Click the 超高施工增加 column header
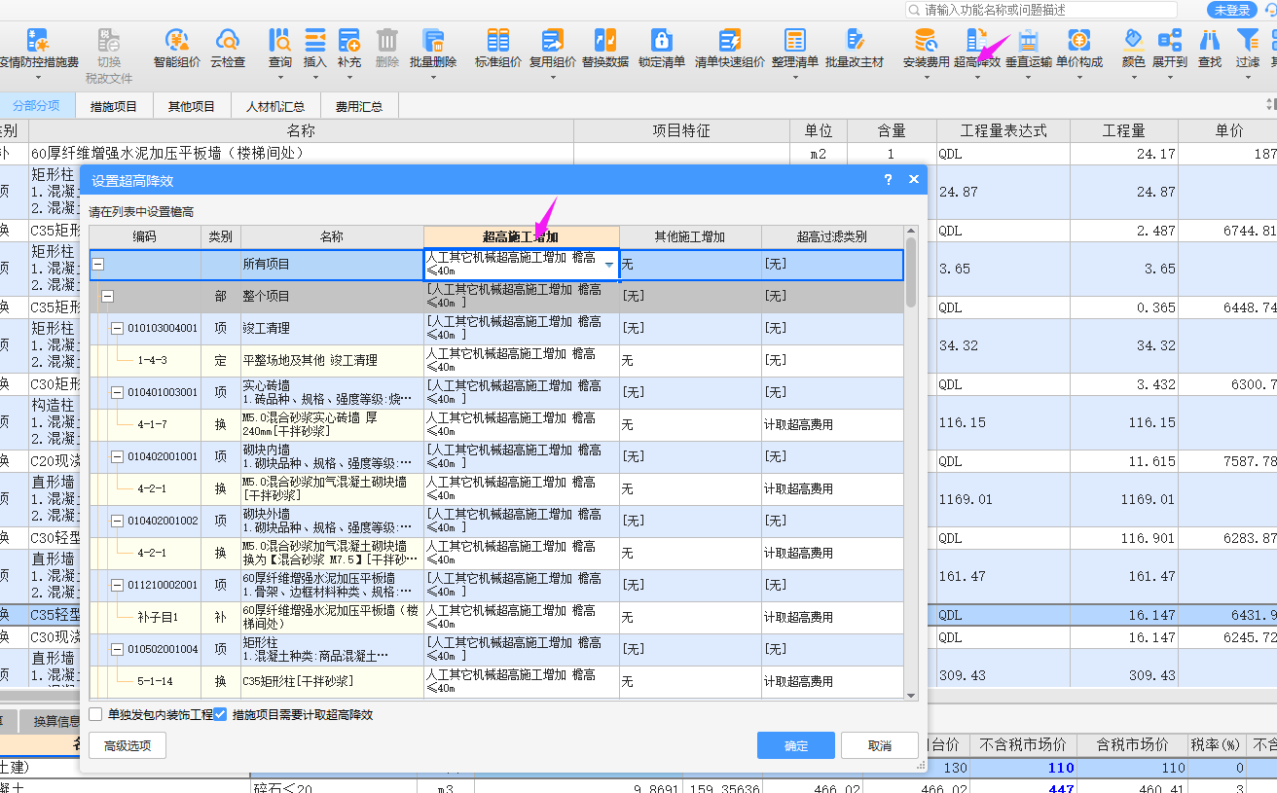 point(521,236)
